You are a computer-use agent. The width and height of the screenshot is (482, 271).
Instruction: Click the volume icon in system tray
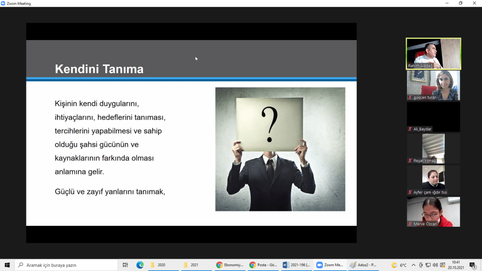pyautogui.click(x=435, y=265)
